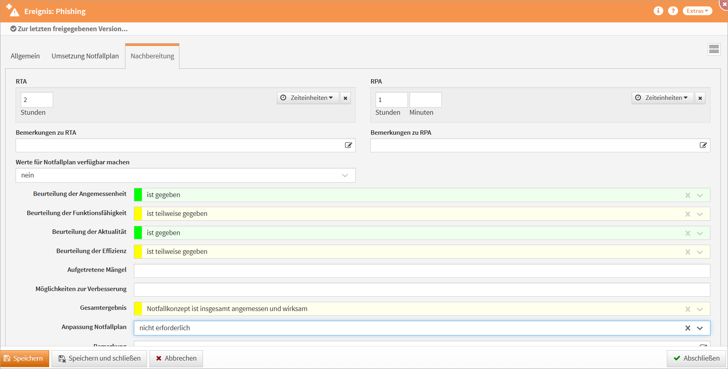Expand RTA Zeiteinheiten dropdown

point(308,98)
